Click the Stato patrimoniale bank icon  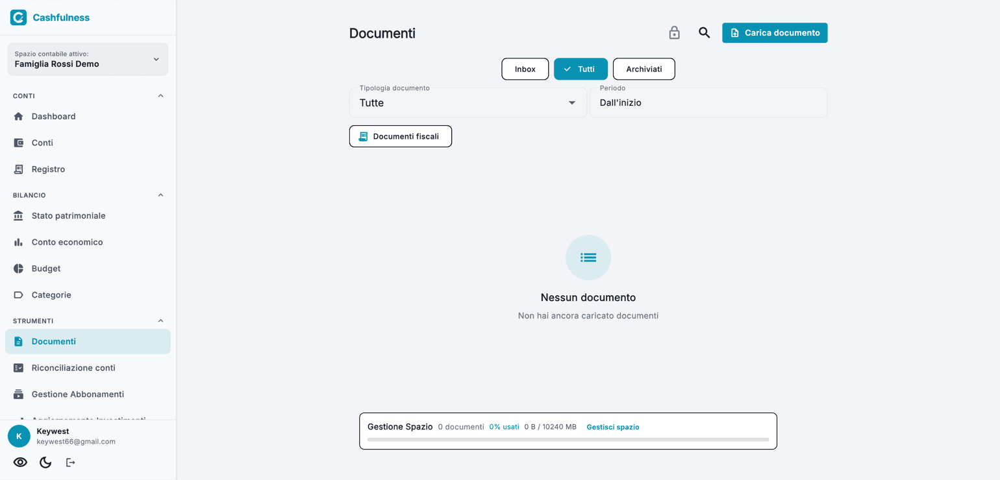point(18,215)
